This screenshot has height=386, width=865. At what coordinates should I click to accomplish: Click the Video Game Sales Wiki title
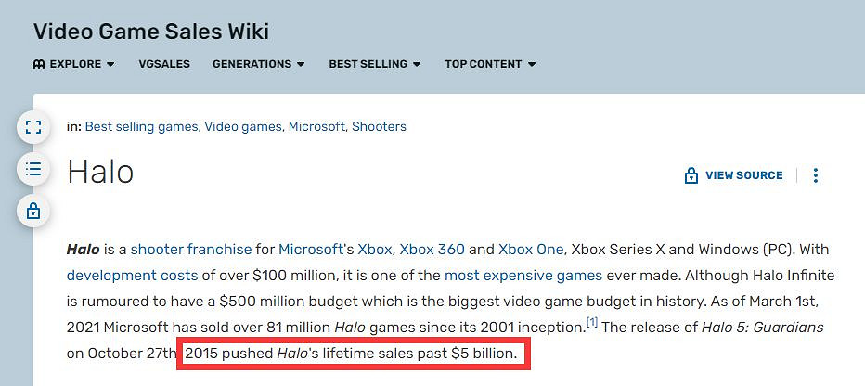pos(151,32)
